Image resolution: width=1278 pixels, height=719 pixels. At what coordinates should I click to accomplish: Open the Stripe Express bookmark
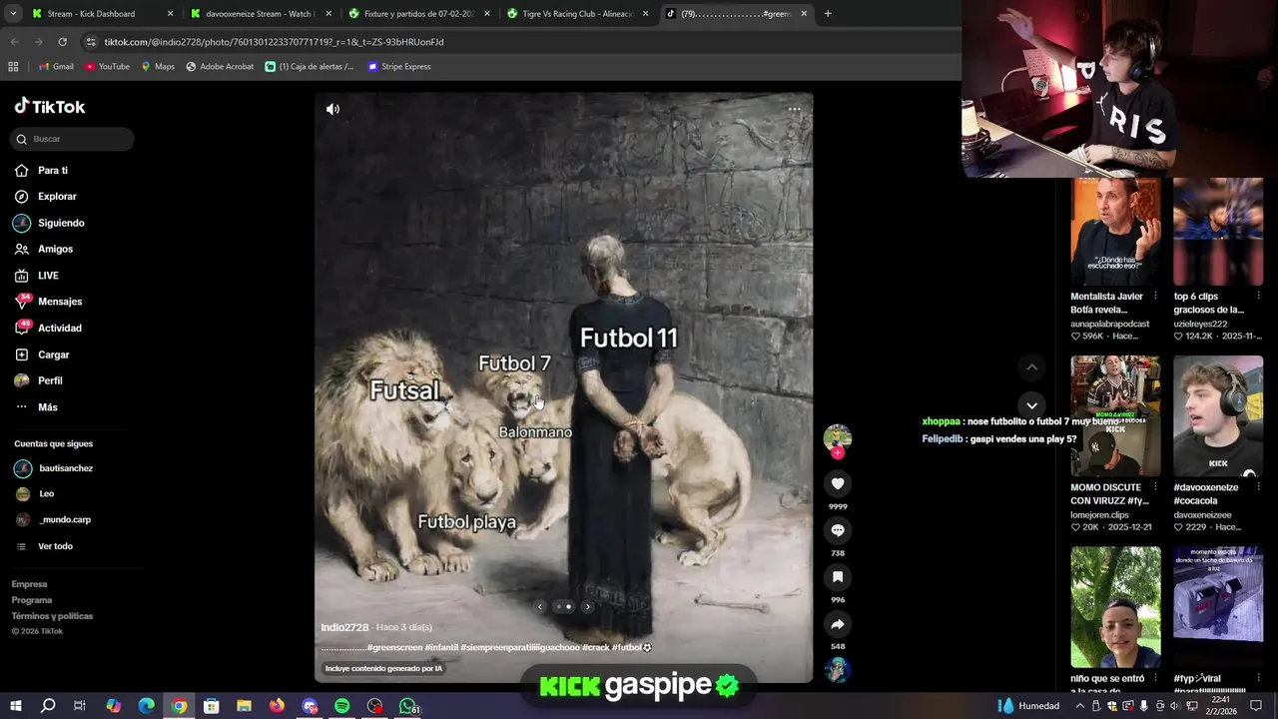click(x=399, y=66)
